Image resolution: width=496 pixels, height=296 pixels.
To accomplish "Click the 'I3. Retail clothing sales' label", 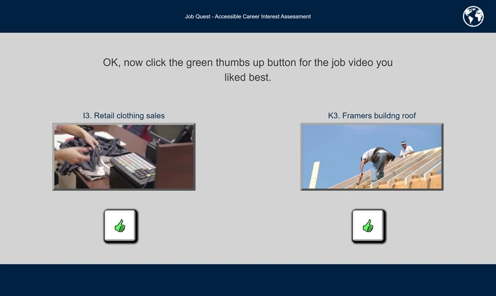I will (124, 115).
